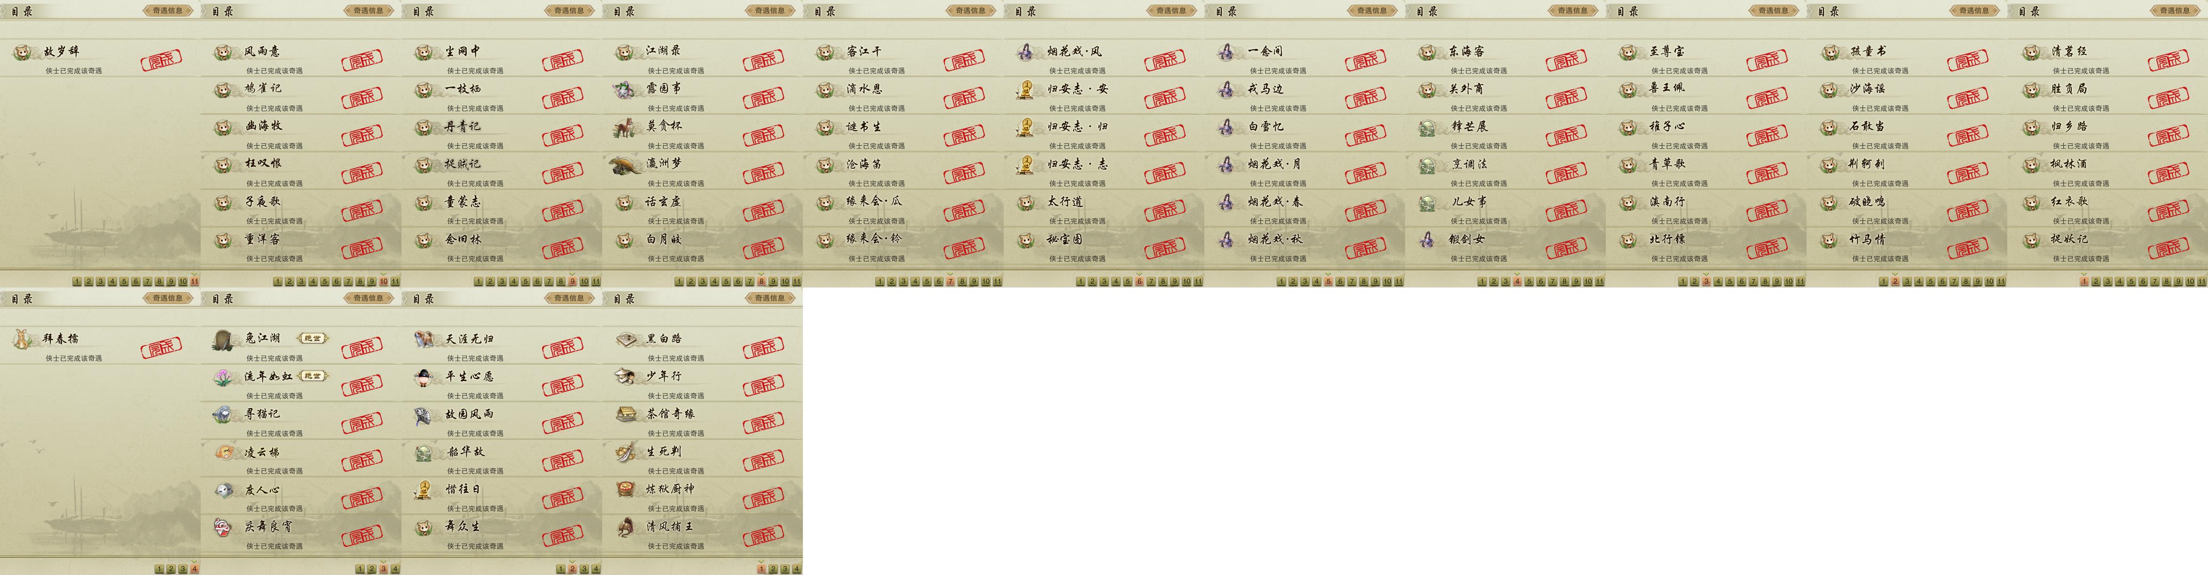Open the lizard icon for 瀛洲梦
Image resolution: width=2208 pixels, height=575 pixels.
point(625,164)
